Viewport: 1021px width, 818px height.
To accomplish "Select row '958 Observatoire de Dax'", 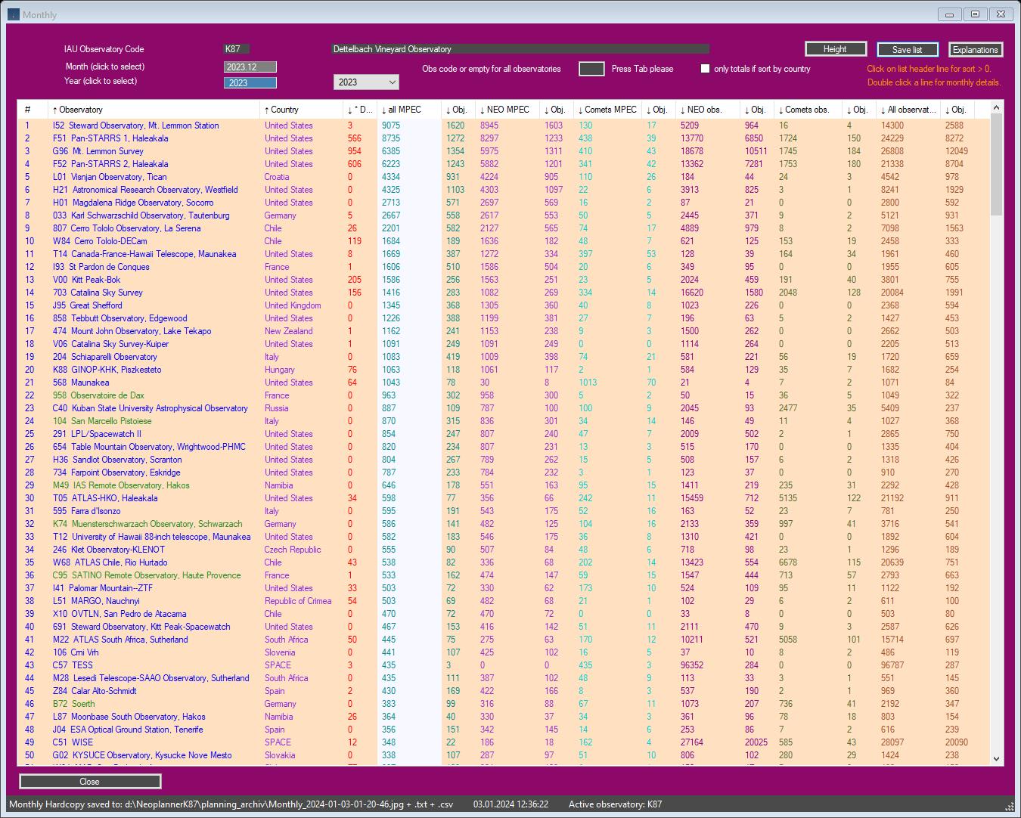I will pos(503,395).
